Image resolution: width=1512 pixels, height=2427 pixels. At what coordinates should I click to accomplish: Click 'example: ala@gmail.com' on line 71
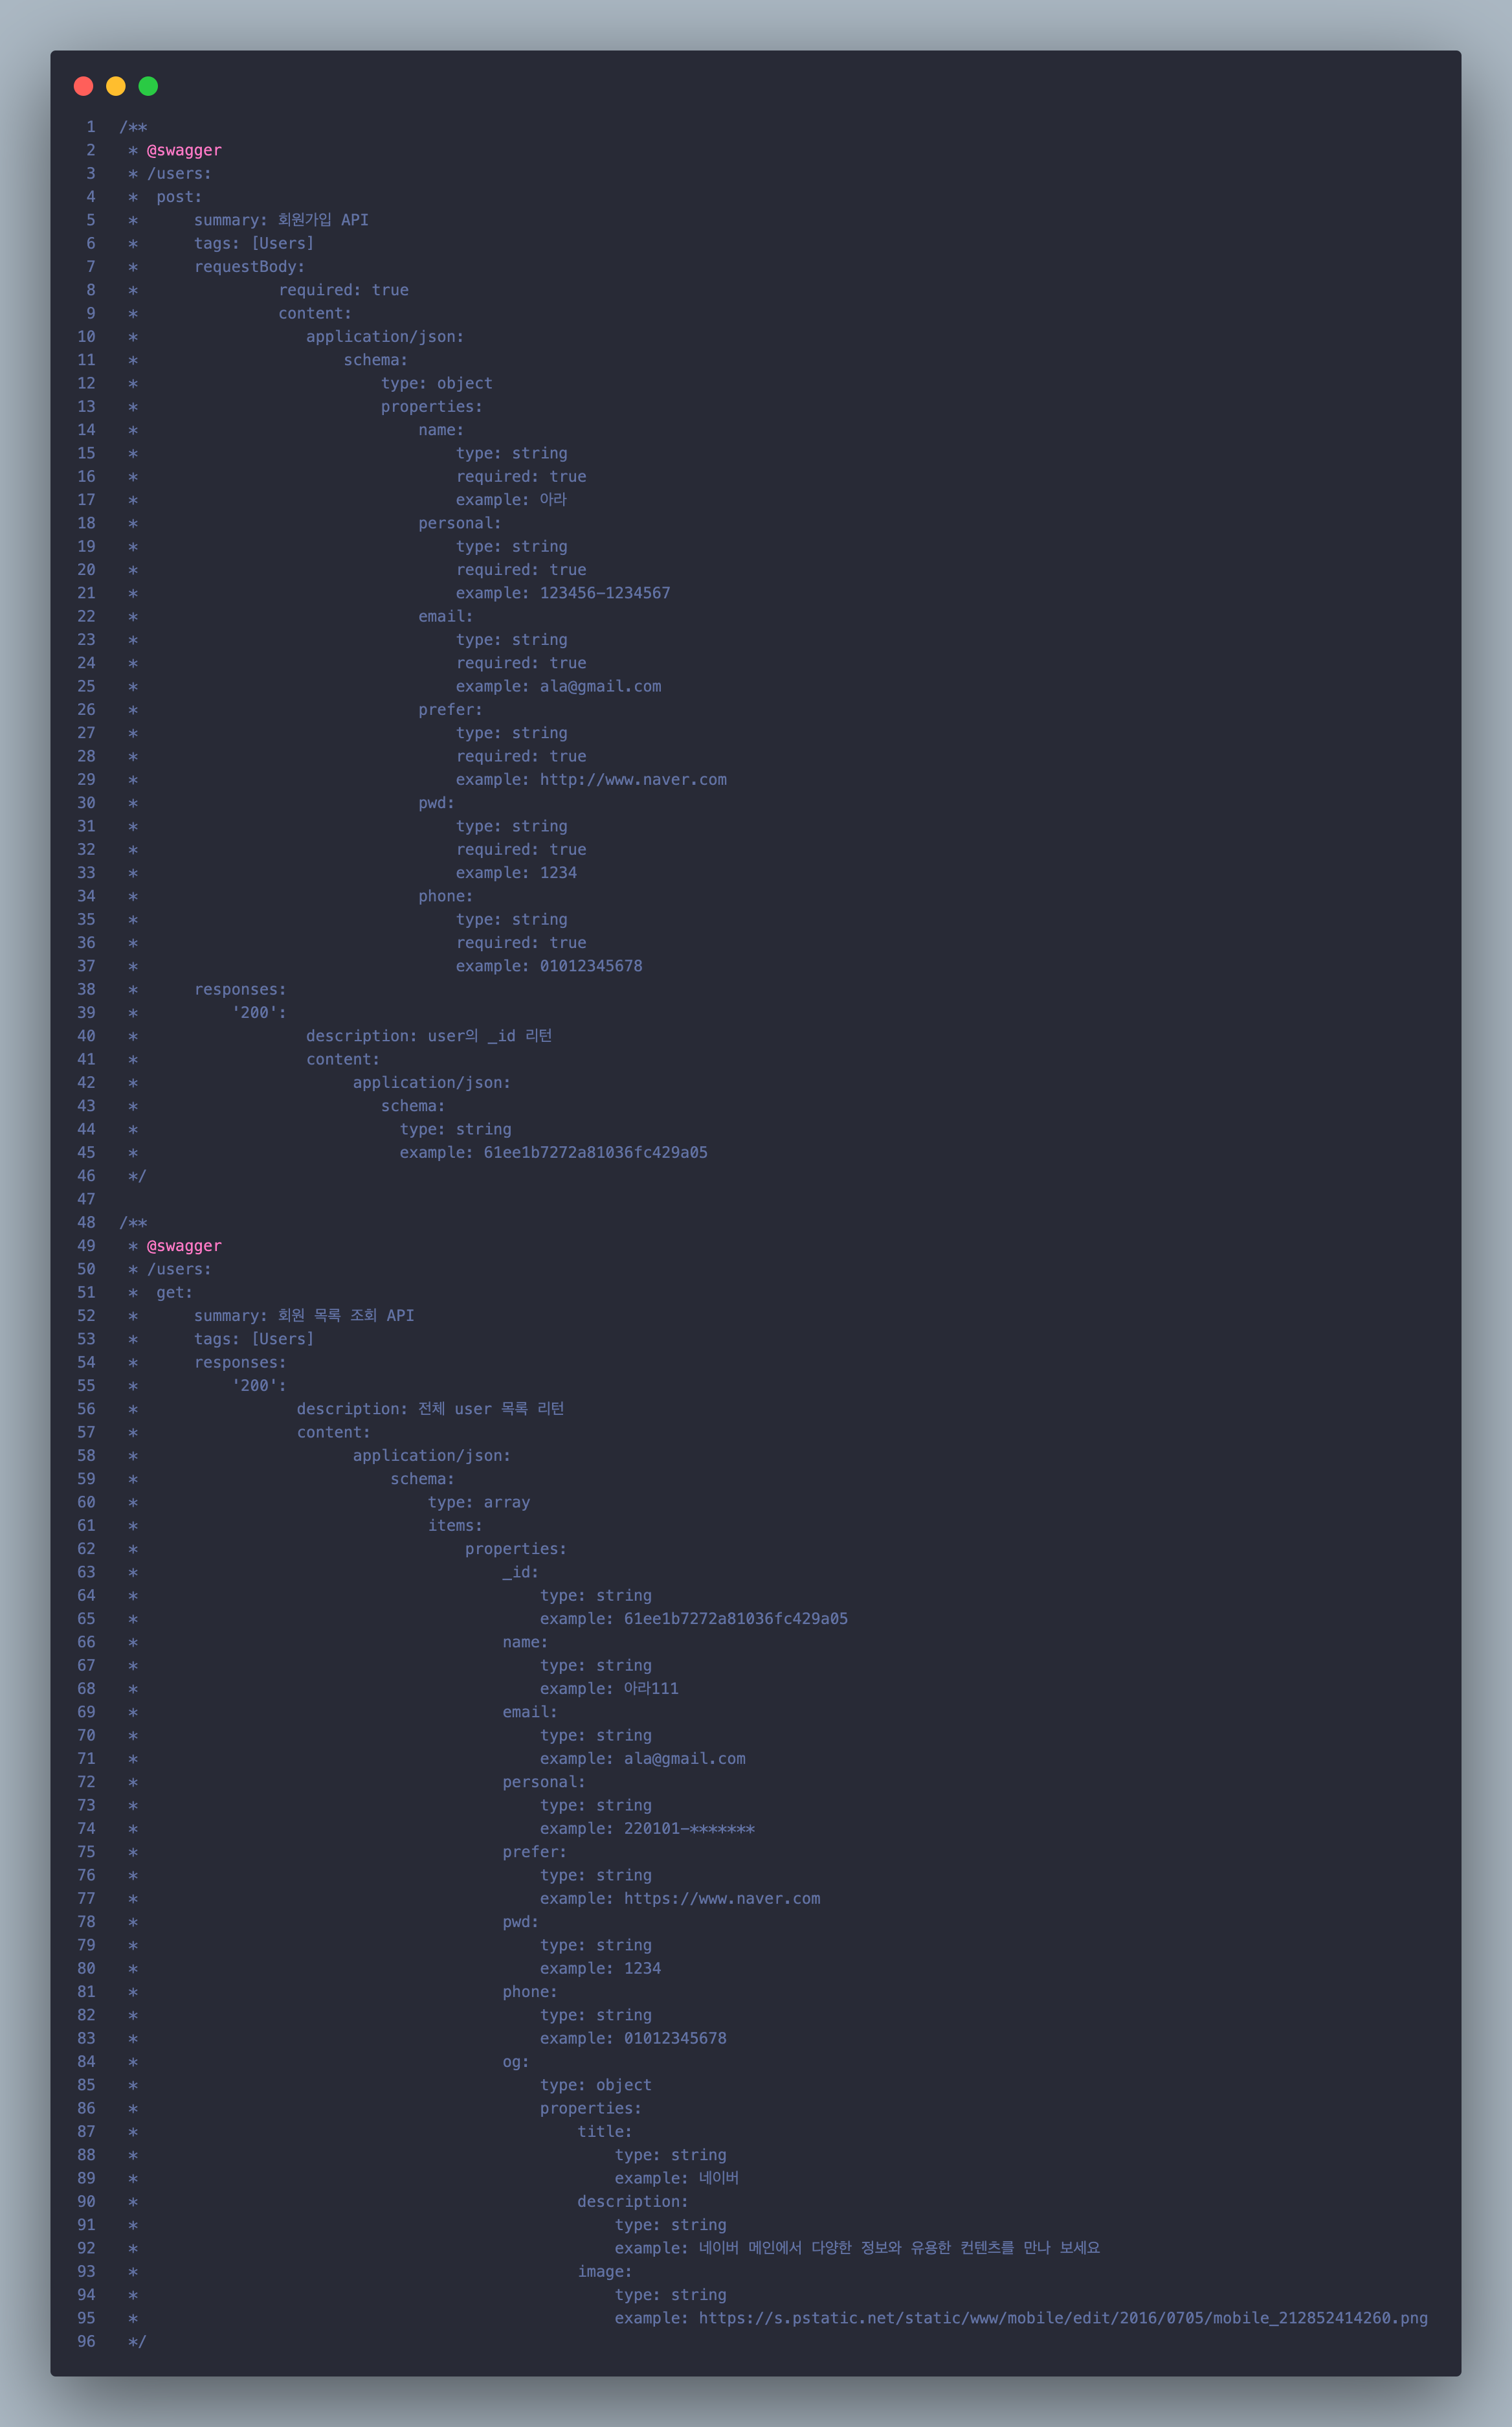(643, 1759)
